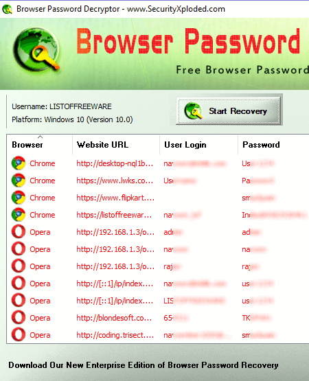Click the Password column header
The height and width of the screenshot is (381, 309).
(261, 145)
